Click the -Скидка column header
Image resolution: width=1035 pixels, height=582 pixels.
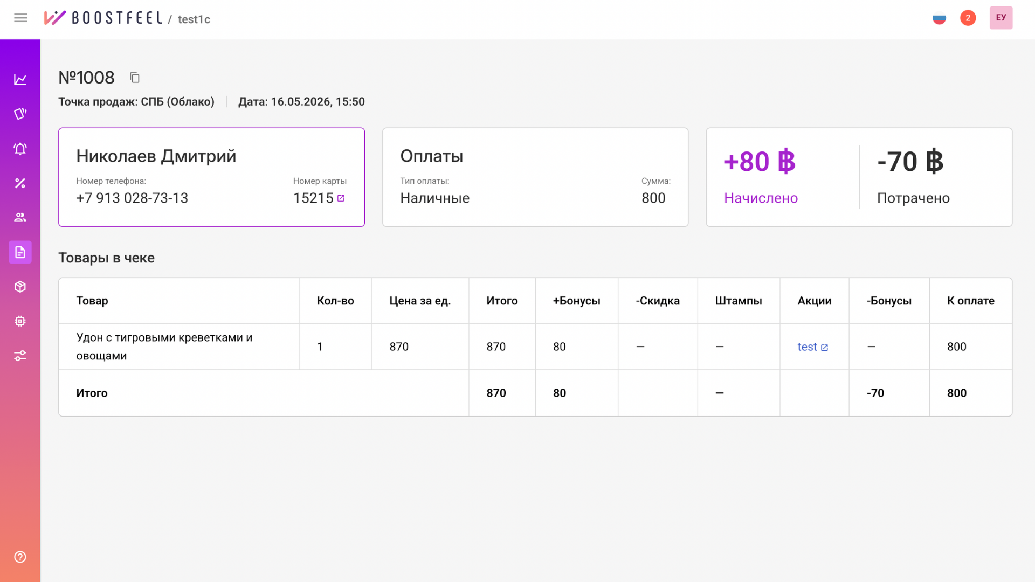click(658, 301)
